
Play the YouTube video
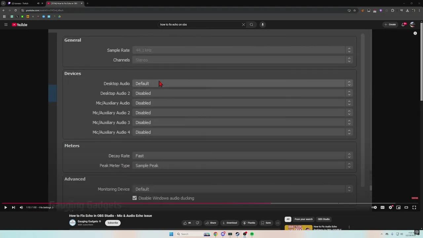(6, 208)
